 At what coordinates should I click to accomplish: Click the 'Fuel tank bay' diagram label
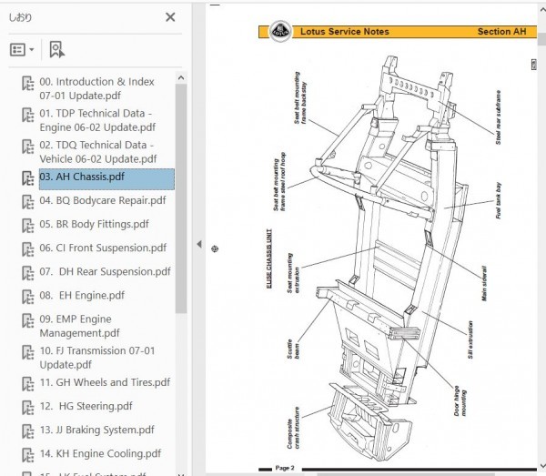499,200
